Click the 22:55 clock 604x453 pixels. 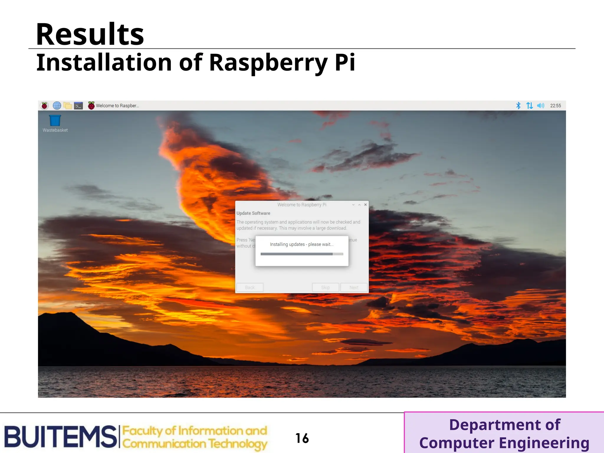pyautogui.click(x=556, y=106)
